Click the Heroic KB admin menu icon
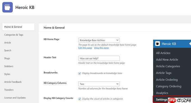Image resolution: width=191 pixels, height=103 pixels. pos(158,44)
